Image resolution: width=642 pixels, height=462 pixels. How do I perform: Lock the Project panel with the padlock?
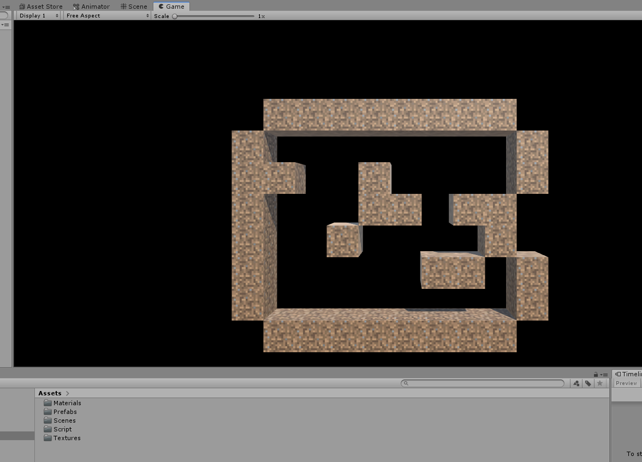point(595,375)
